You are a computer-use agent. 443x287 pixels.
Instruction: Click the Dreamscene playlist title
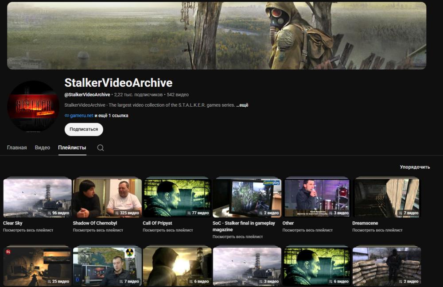(365, 223)
